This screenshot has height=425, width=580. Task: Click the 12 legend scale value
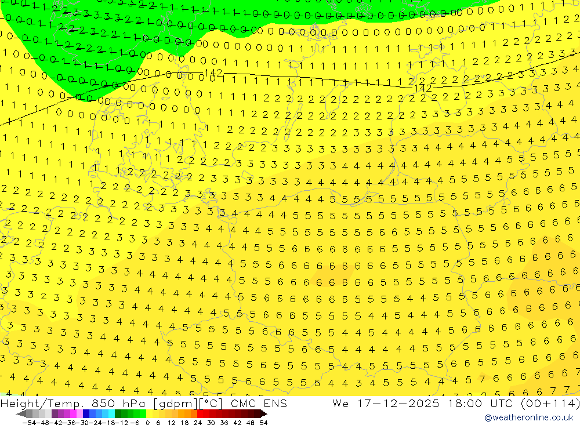pos(171,423)
